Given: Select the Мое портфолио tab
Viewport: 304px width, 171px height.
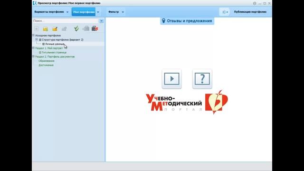Looking at the screenshot, I should coord(84,12).
